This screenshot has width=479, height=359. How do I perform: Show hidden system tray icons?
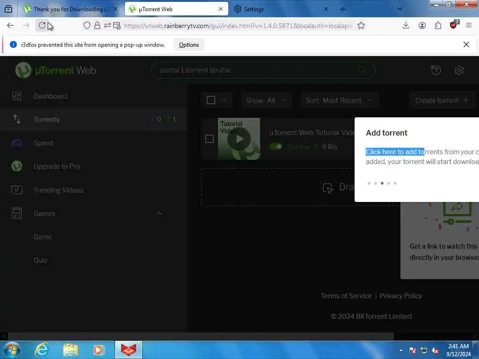coord(401,350)
